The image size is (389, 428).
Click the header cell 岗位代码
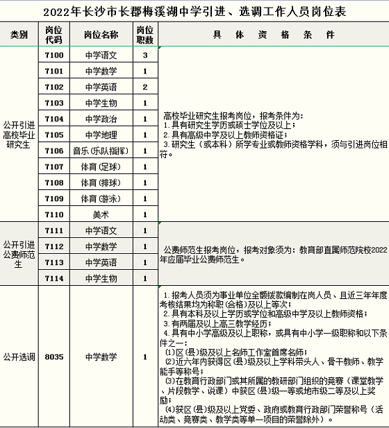coord(54,35)
